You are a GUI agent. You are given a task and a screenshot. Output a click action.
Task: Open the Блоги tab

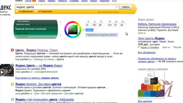point(84,1)
